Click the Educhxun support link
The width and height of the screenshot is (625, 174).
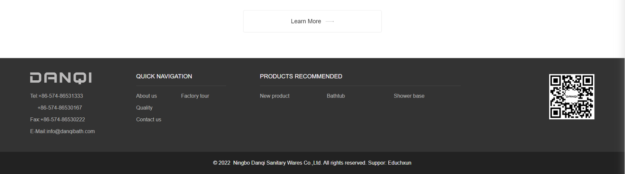pos(399,163)
